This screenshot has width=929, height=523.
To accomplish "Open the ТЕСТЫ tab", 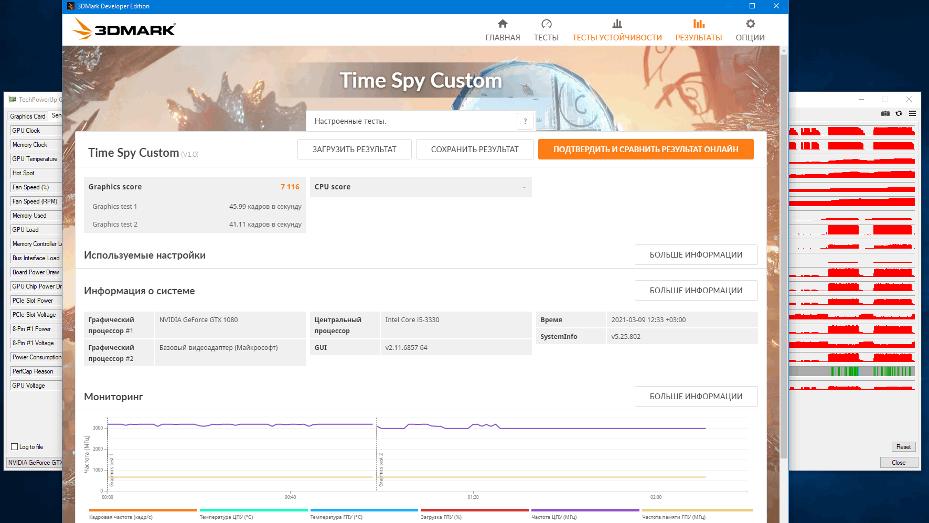I will coord(546,30).
